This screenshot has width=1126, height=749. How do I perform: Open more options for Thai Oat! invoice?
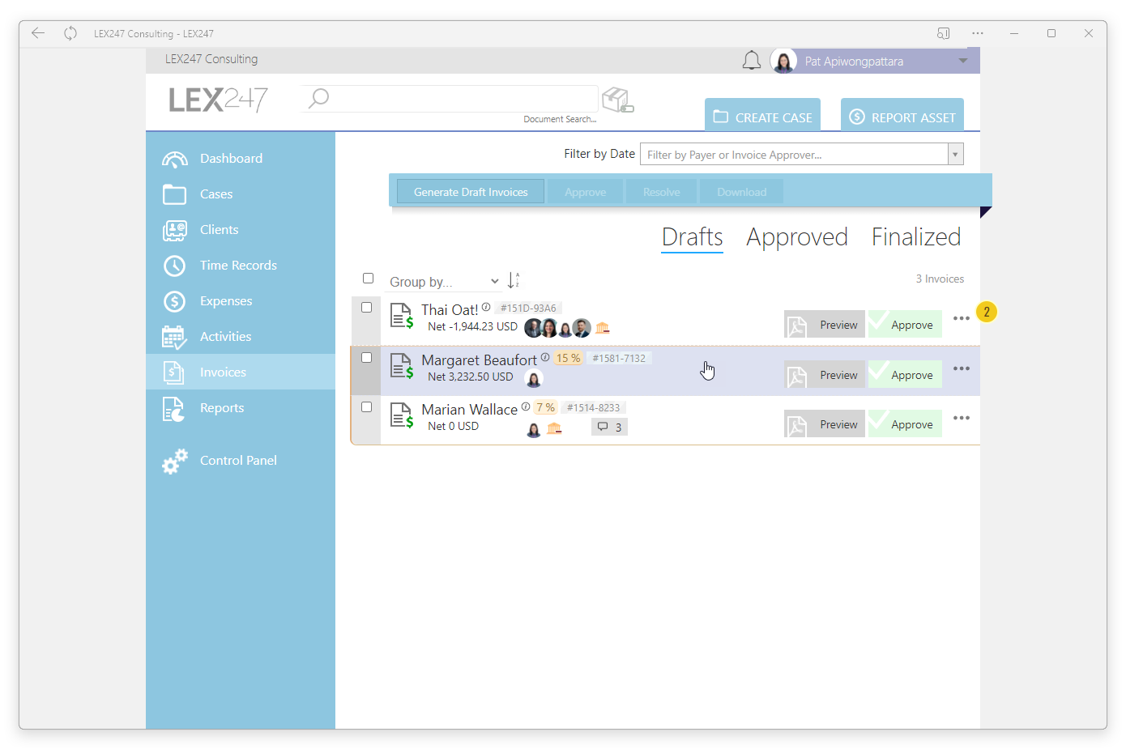coord(962,318)
